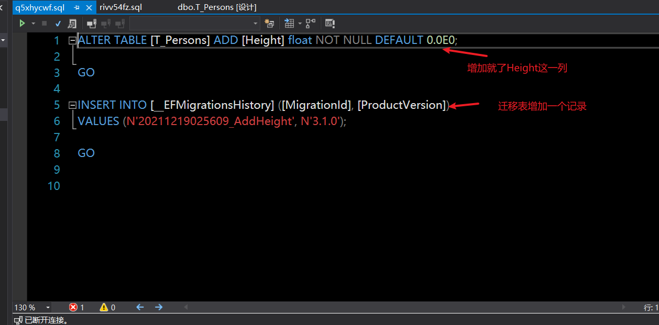
Task: Click the red error count indicator
Action: point(76,307)
